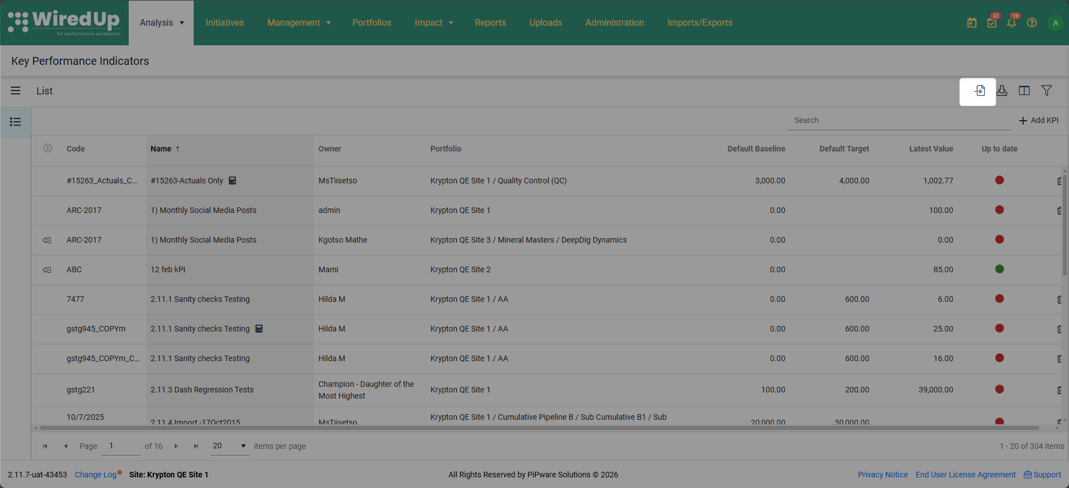The image size is (1069, 488).
Task: Open the Portfolios menu item
Action: click(x=372, y=23)
